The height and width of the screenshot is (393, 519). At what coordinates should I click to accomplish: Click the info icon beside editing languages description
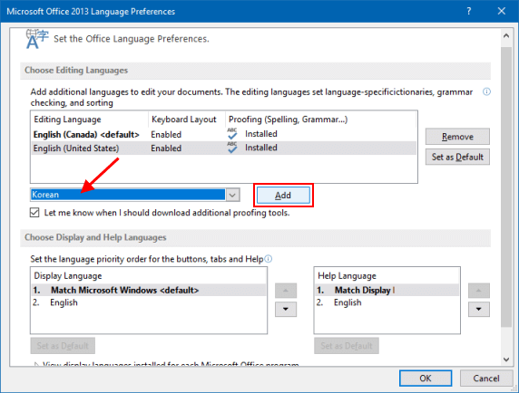(x=486, y=91)
